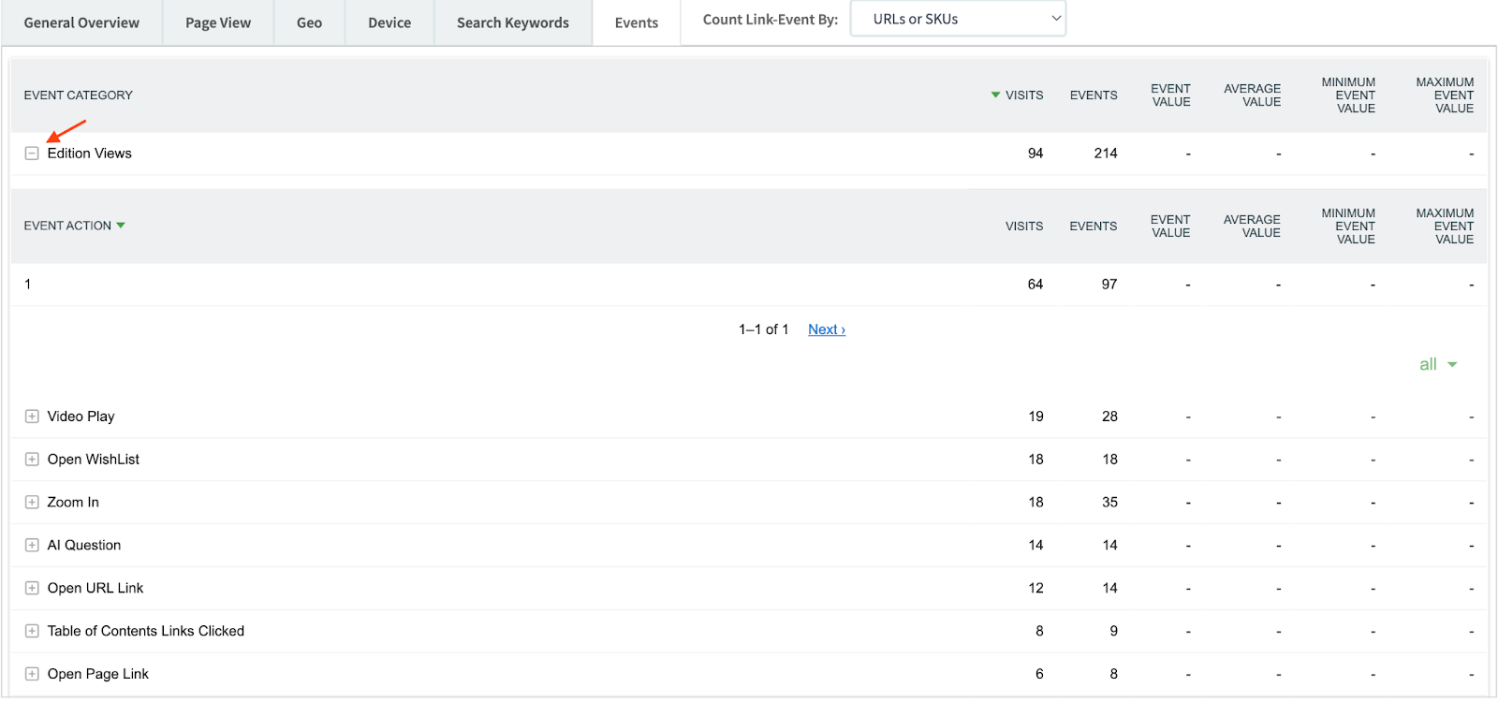1498x702 pixels.
Task: Expand the Open Page Link row
Action: pyautogui.click(x=32, y=674)
